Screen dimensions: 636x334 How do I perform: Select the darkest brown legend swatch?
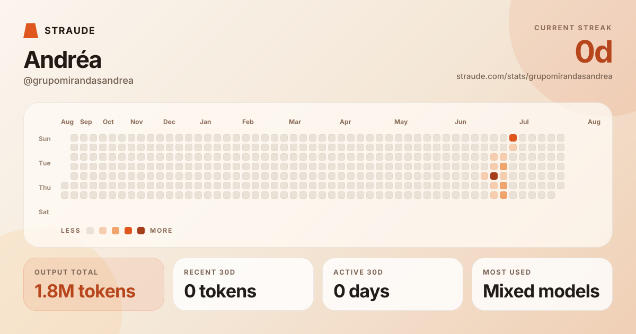pyautogui.click(x=141, y=231)
